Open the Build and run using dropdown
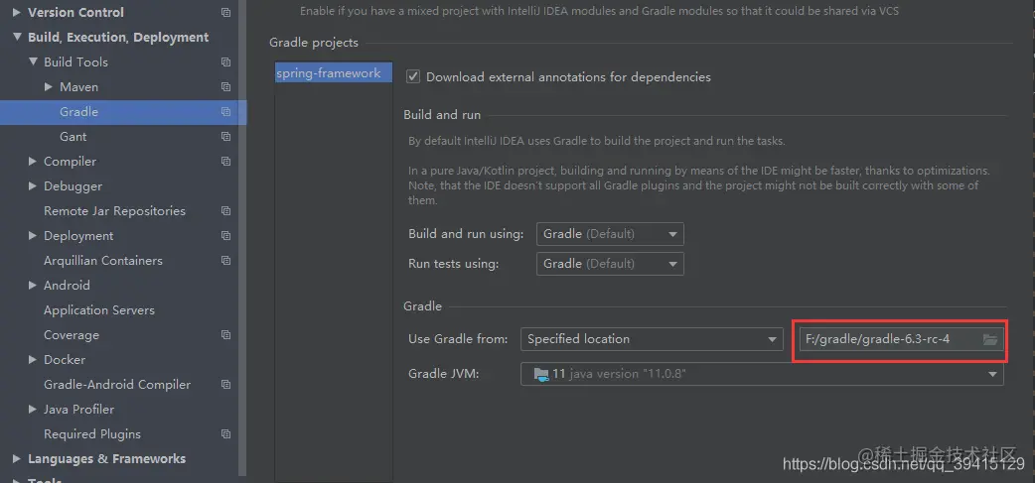 point(610,234)
